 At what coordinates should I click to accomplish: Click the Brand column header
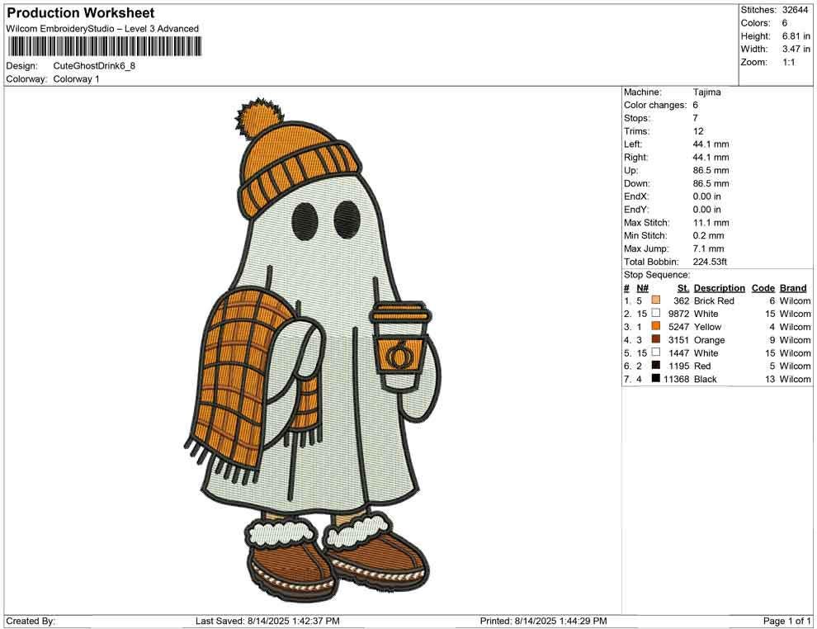click(792, 287)
